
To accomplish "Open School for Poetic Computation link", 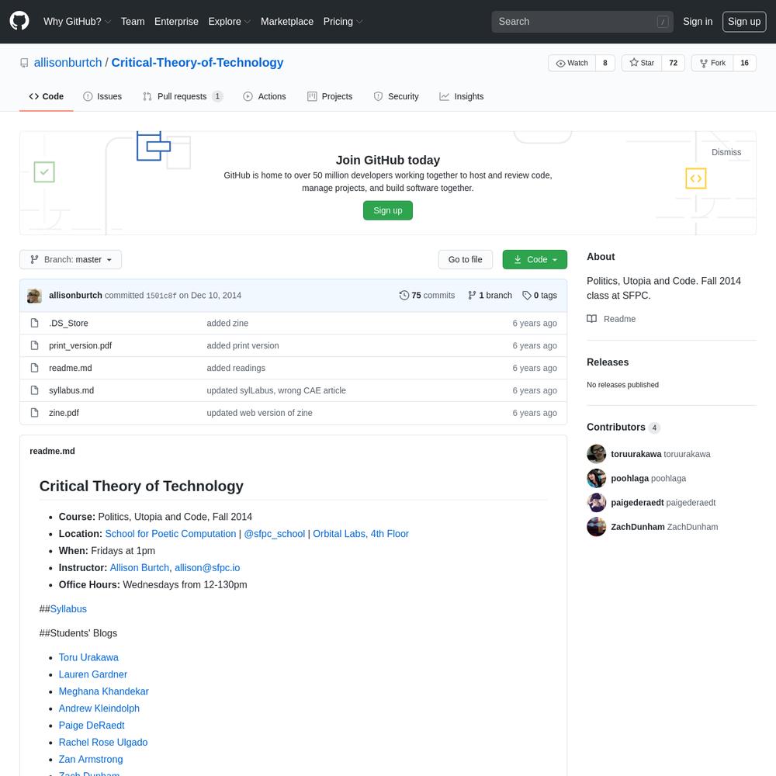I will coord(170,534).
